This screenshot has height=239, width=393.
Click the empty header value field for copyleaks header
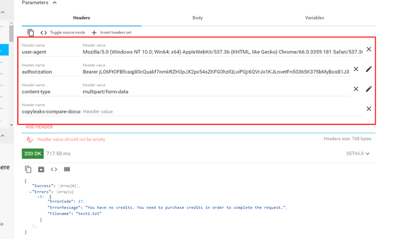[222, 112]
